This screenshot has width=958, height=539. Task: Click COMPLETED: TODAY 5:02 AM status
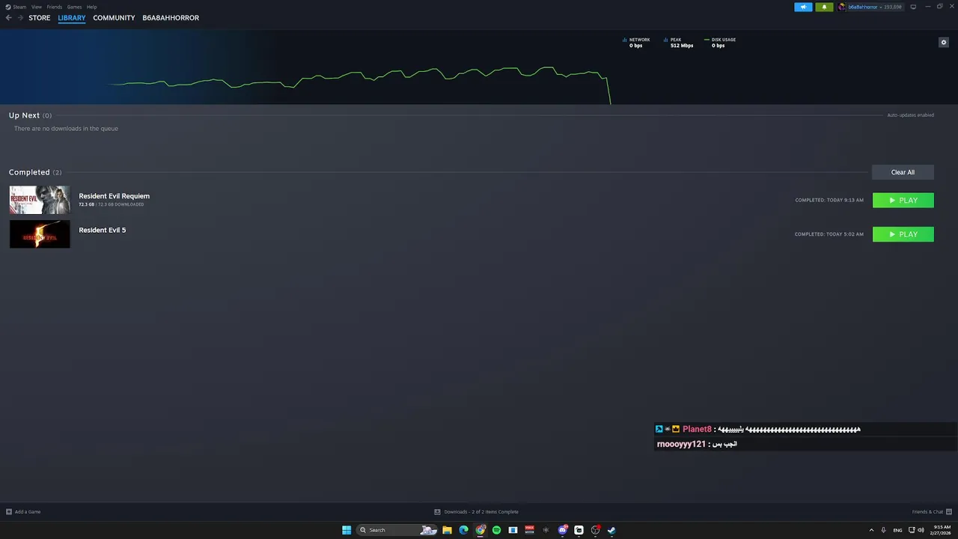click(829, 234)
